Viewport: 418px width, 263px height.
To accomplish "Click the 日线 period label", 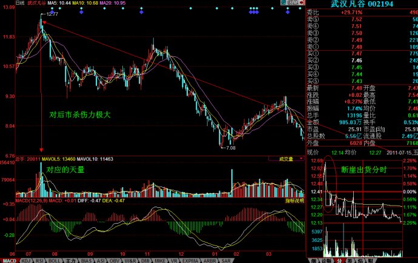I will [20, 3].
